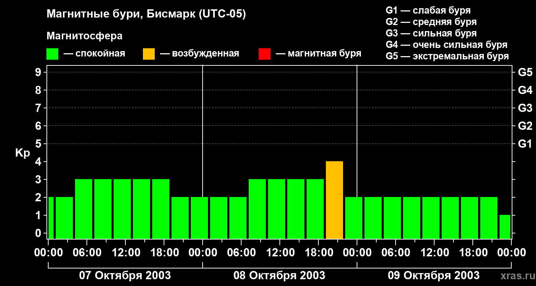Click the right-axis 'G1' scale label
This screenshot has height=286, width=536.
tap(525, 144)
